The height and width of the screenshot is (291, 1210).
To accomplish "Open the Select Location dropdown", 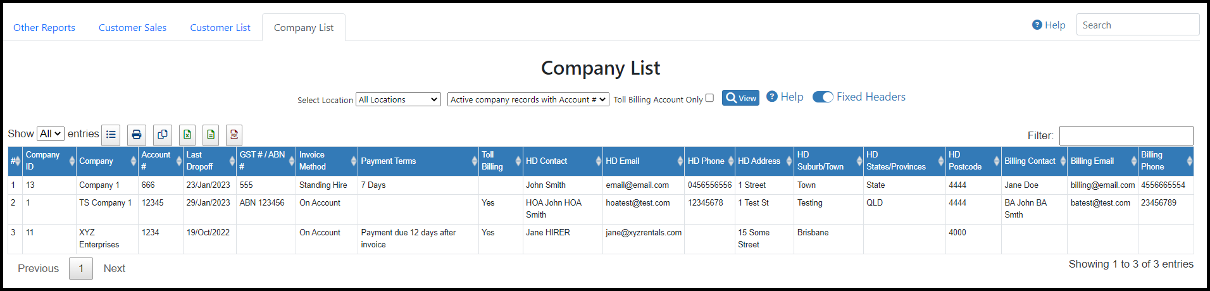I will [x=398, y=99].
